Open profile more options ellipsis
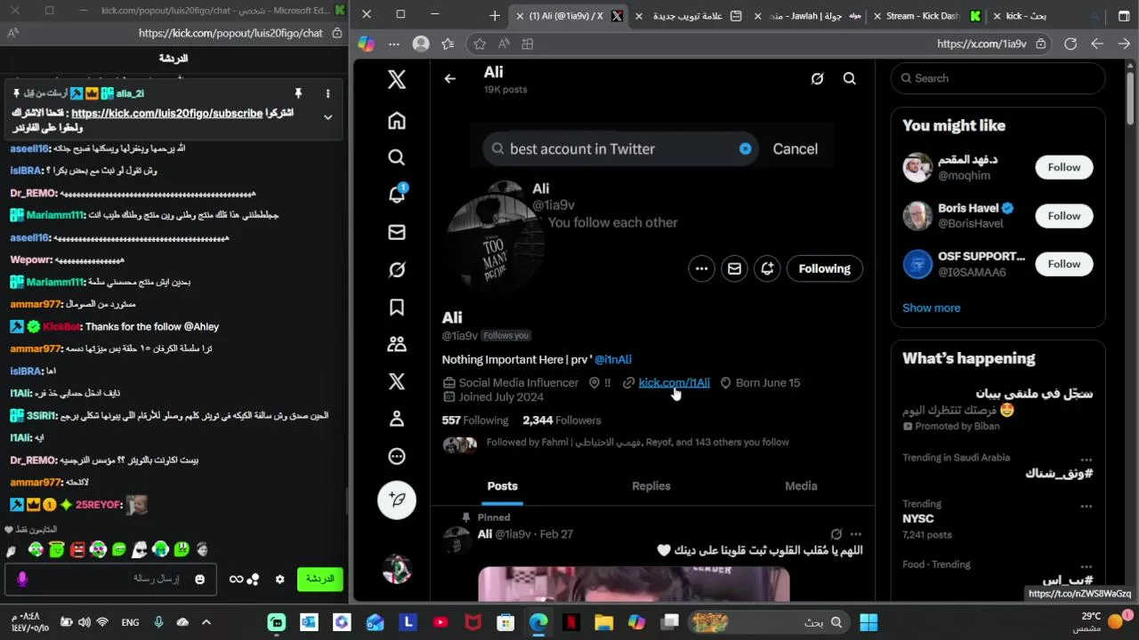Viewport: 1139px width, 640px height. click(702, 268)
